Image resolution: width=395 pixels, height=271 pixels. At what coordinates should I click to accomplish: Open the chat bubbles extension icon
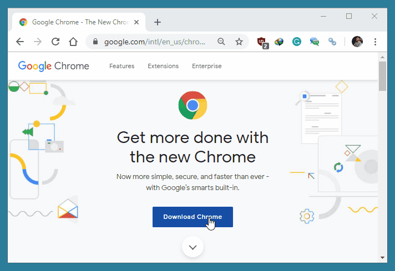(315, 42)
